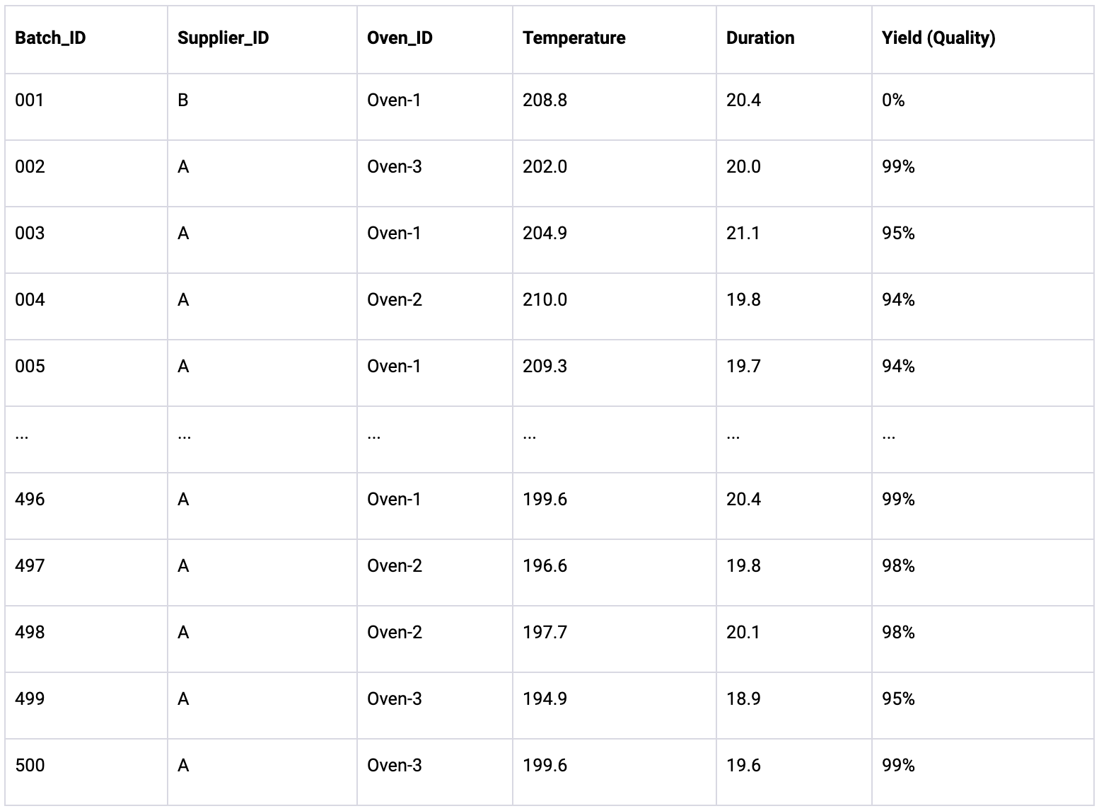The width and height of the screenshot is (1099, 811).
Task: Click supplier B cell in batch 001
Action: tap(183, 100)
